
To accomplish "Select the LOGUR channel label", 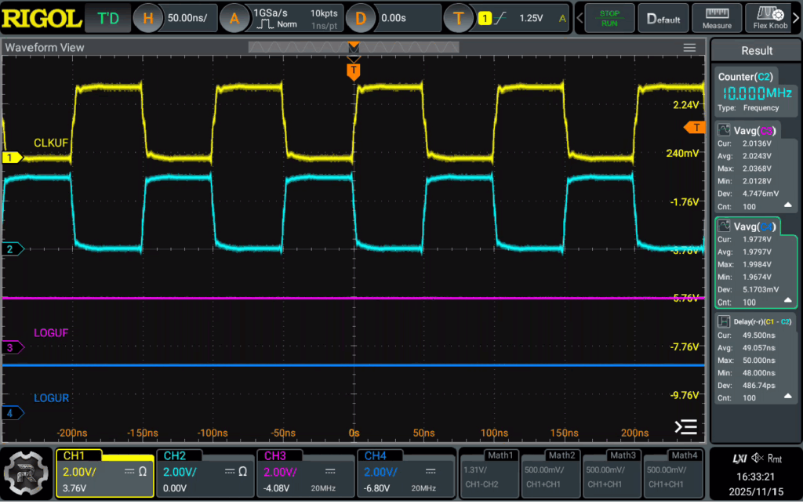I will 51,398.
